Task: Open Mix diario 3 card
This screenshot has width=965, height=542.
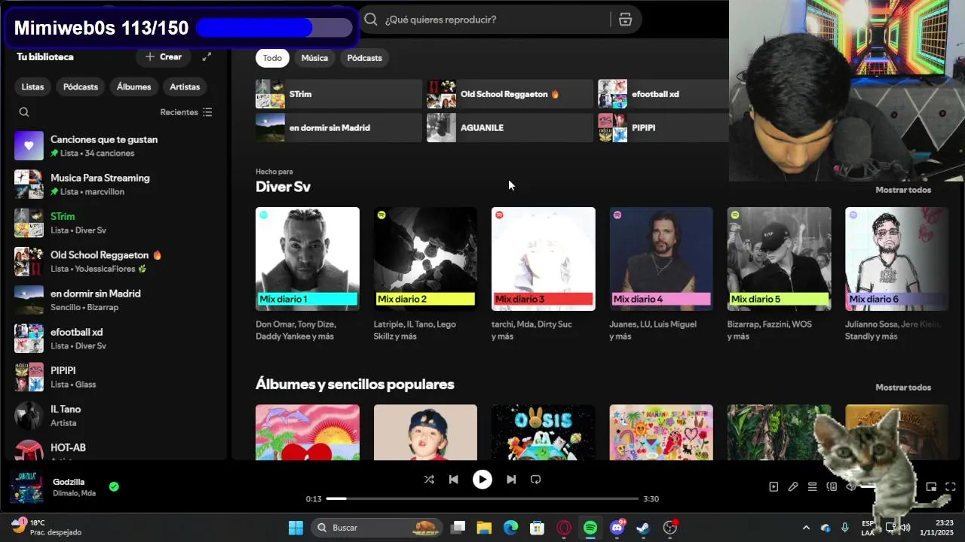Action: point(544,274)
